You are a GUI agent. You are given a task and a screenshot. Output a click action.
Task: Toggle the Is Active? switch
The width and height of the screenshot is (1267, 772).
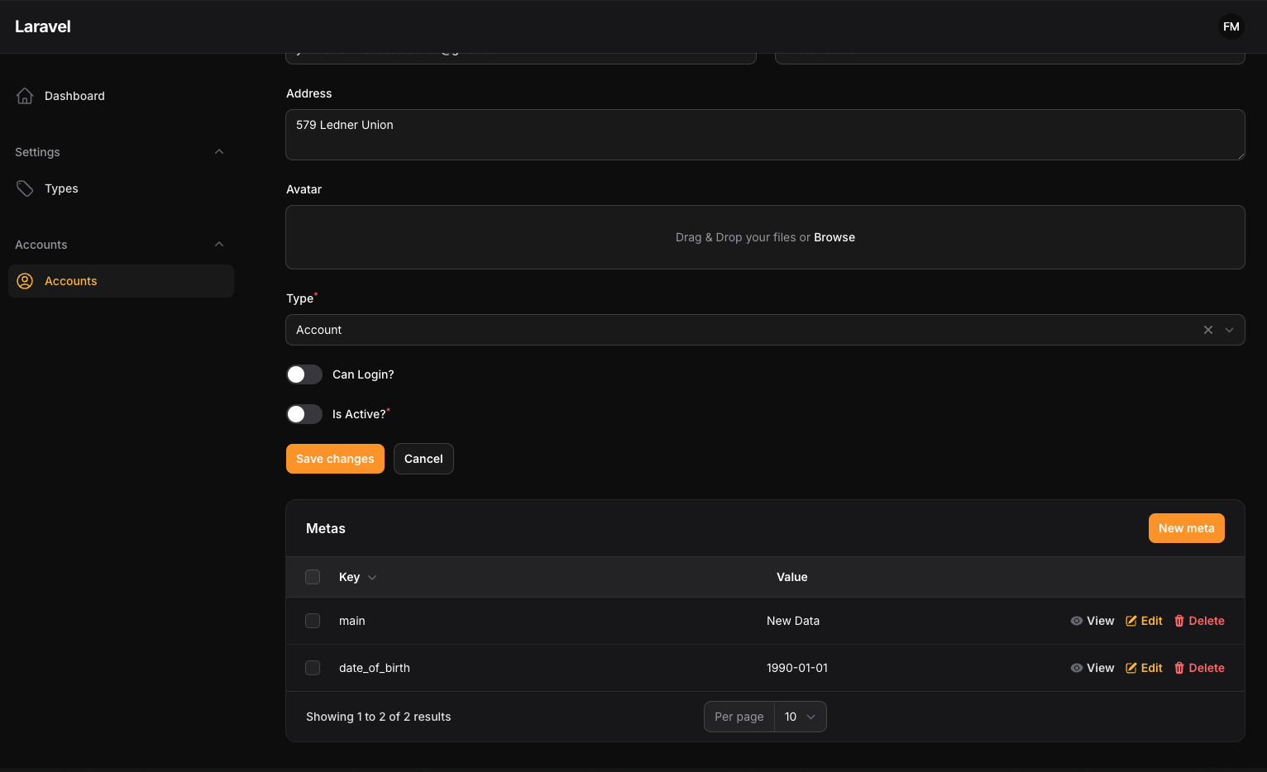pyautogui.click(x=304, y=414)
